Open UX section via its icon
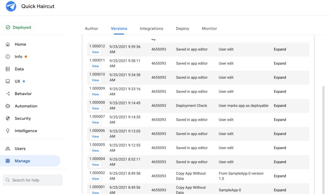This screenshot has height=194, width=330. 8,81
